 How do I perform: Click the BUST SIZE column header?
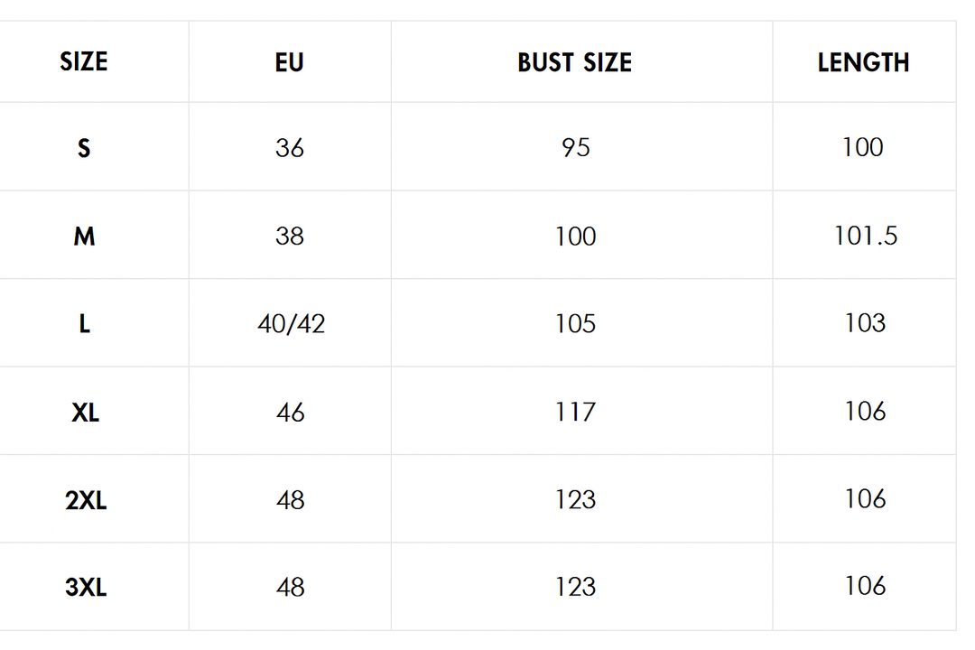(x=574, y=62)
